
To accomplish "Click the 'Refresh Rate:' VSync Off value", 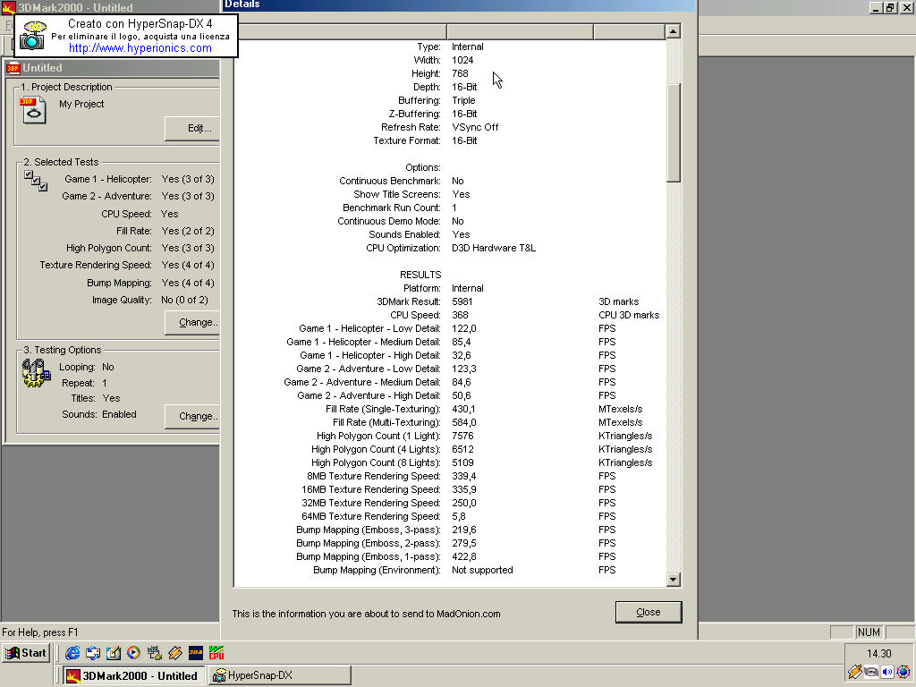I will [475, 127].
